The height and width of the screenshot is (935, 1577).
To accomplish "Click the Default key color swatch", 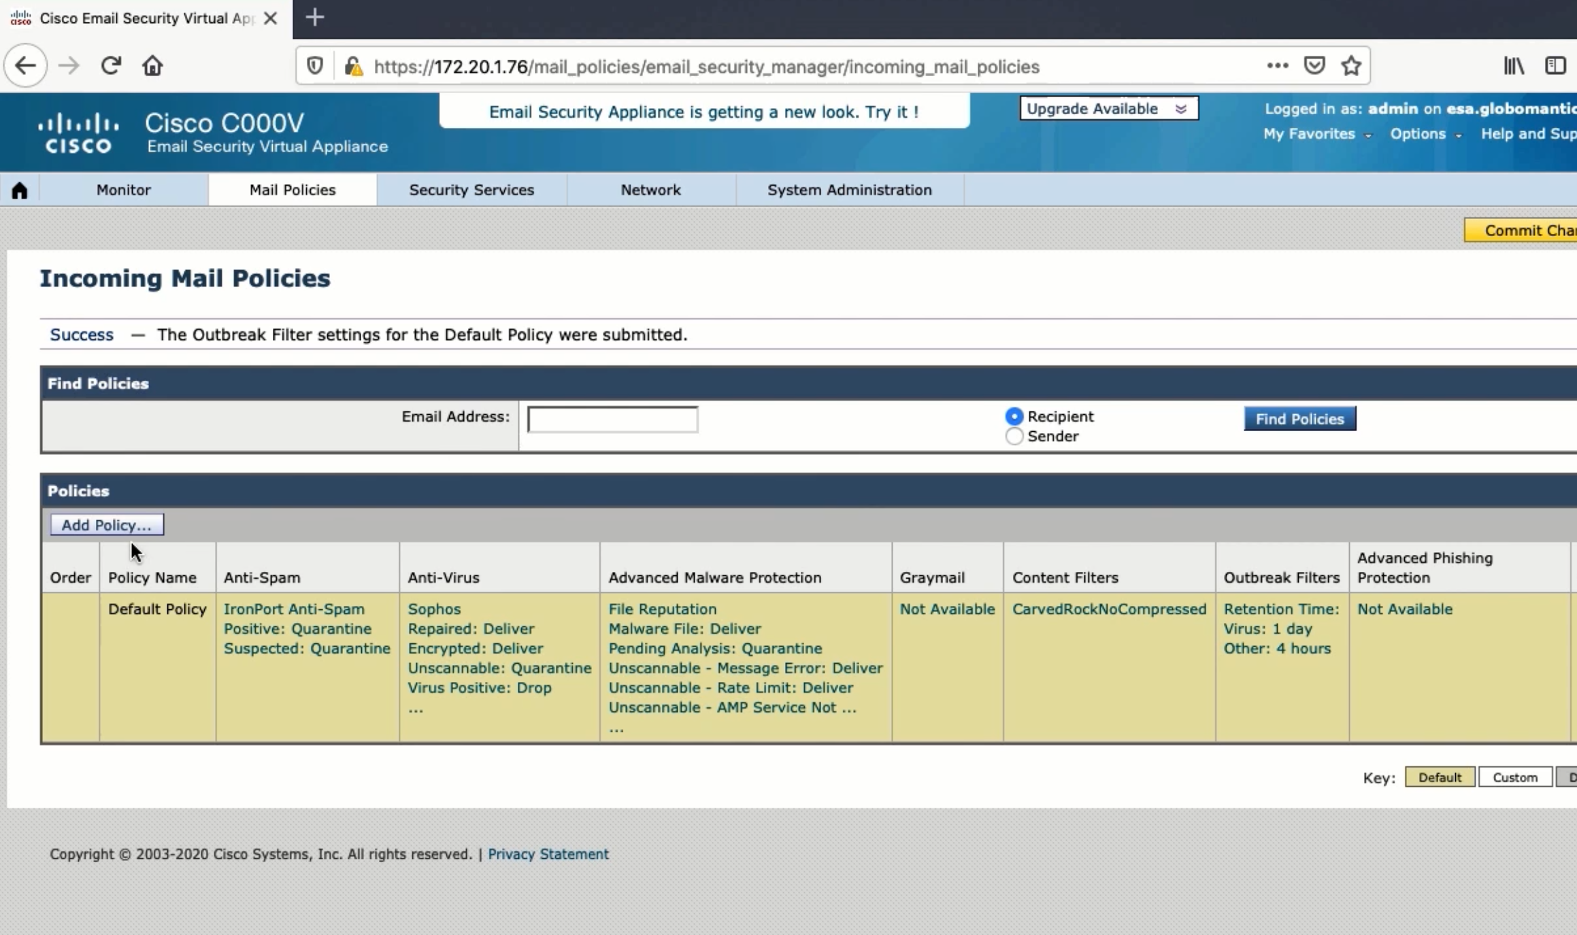I will coord(1440,777).
